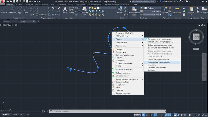Open the Параметризация ribbon tab
Viewport: 208px width, 117px height.
point(42,4)
